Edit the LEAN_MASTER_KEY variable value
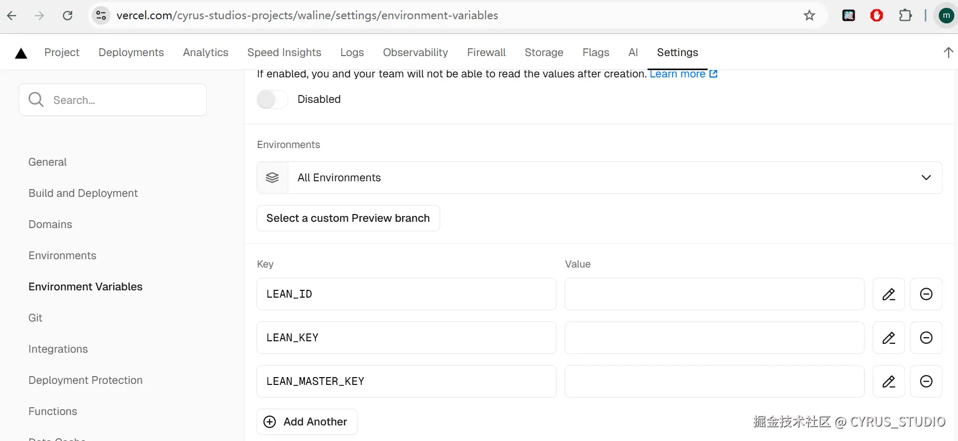This screenshot has height=441, width=958. coord(889,381)
